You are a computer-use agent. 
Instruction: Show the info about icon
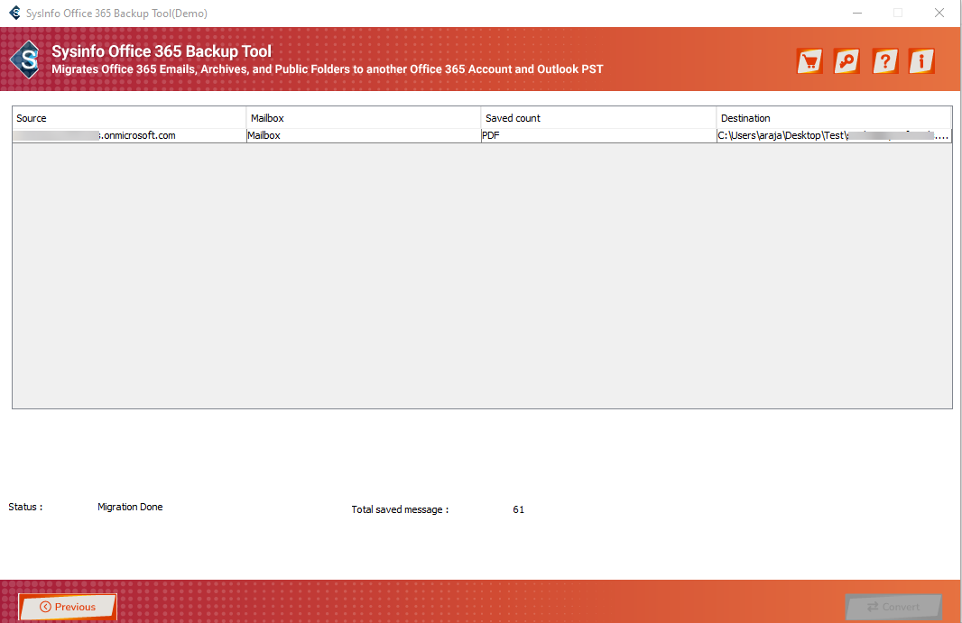click(x=921, y=60)
